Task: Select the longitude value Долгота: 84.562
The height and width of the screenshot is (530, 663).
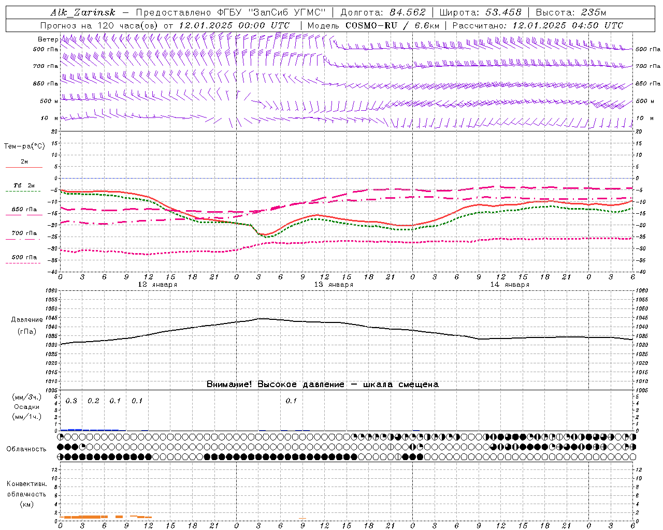Action: pyautogui.click(x=383, y=12)
